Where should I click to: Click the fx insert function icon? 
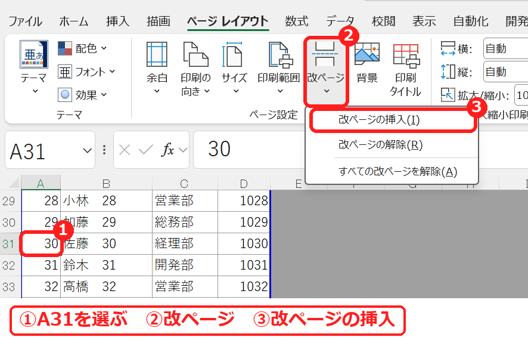pos(167,150)
